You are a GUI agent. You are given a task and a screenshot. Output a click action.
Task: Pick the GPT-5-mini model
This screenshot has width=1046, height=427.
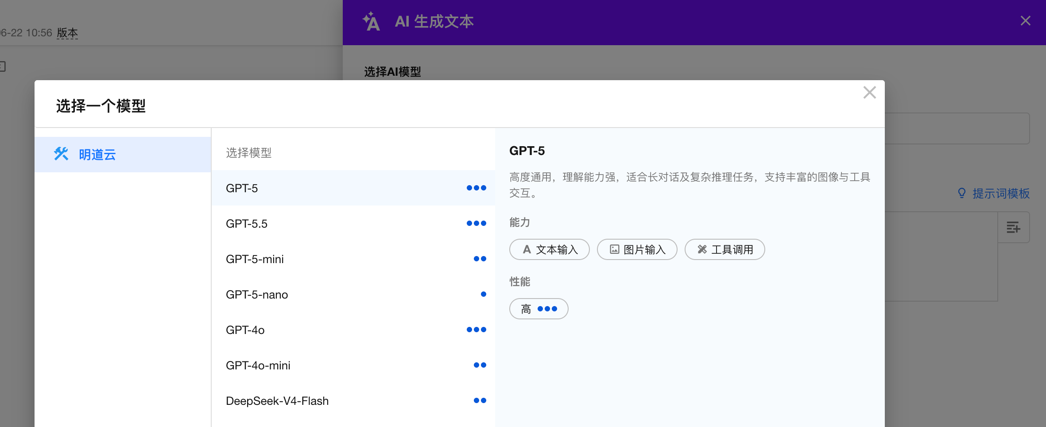click(x=353, y=259)
